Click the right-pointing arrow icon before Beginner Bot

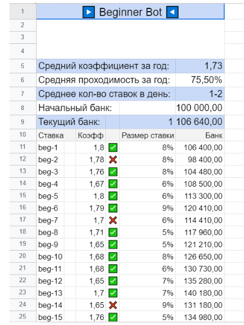click(89, 12)
